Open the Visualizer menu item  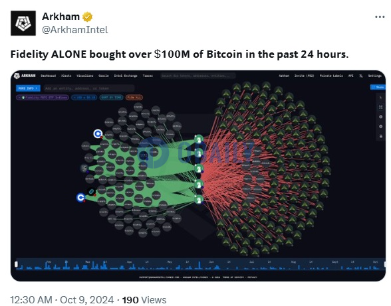(85, 76)
